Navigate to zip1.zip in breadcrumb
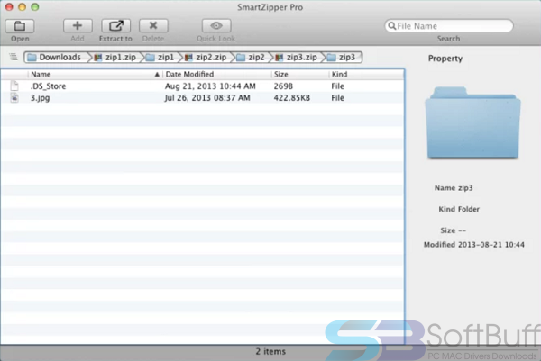This screenshot has height=361, width=541. point(115,58)
